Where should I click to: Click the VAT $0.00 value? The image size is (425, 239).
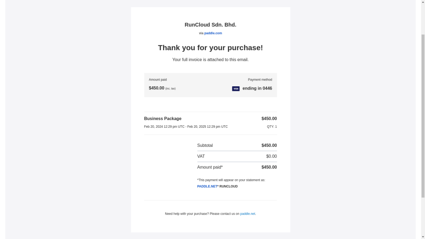pos(271,156)
